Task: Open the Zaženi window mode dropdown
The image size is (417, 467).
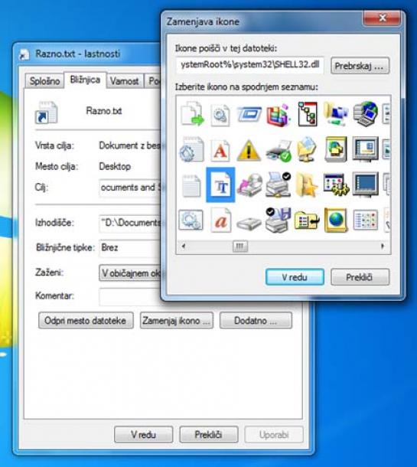Action: tap(130, 273)
